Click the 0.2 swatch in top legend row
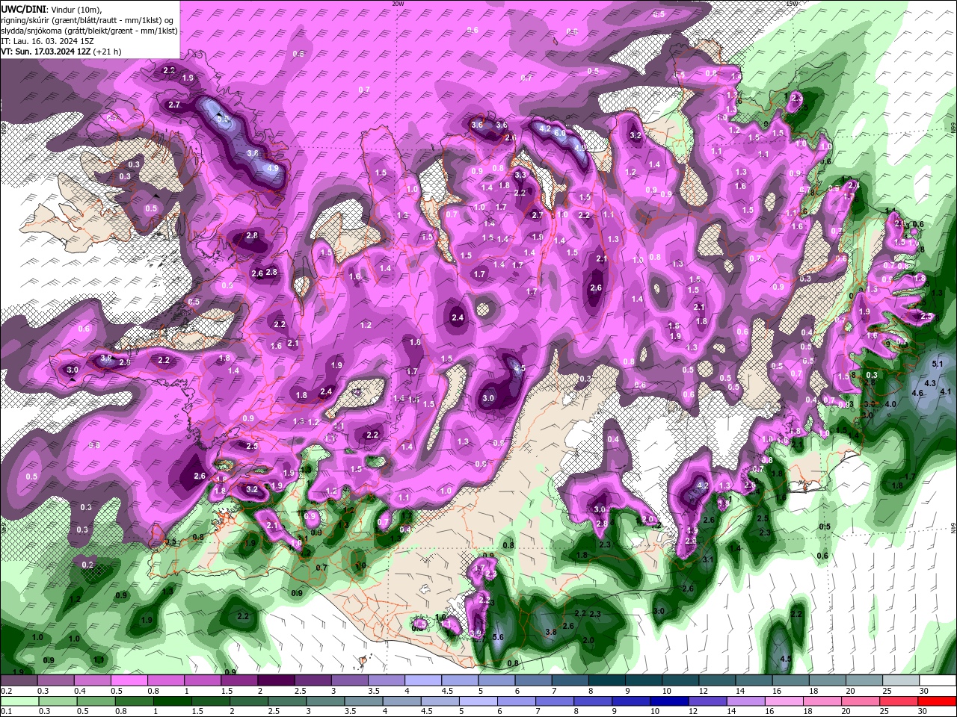Image resolution: width=957 pixels, height=717 pixels. pos(19,680)
